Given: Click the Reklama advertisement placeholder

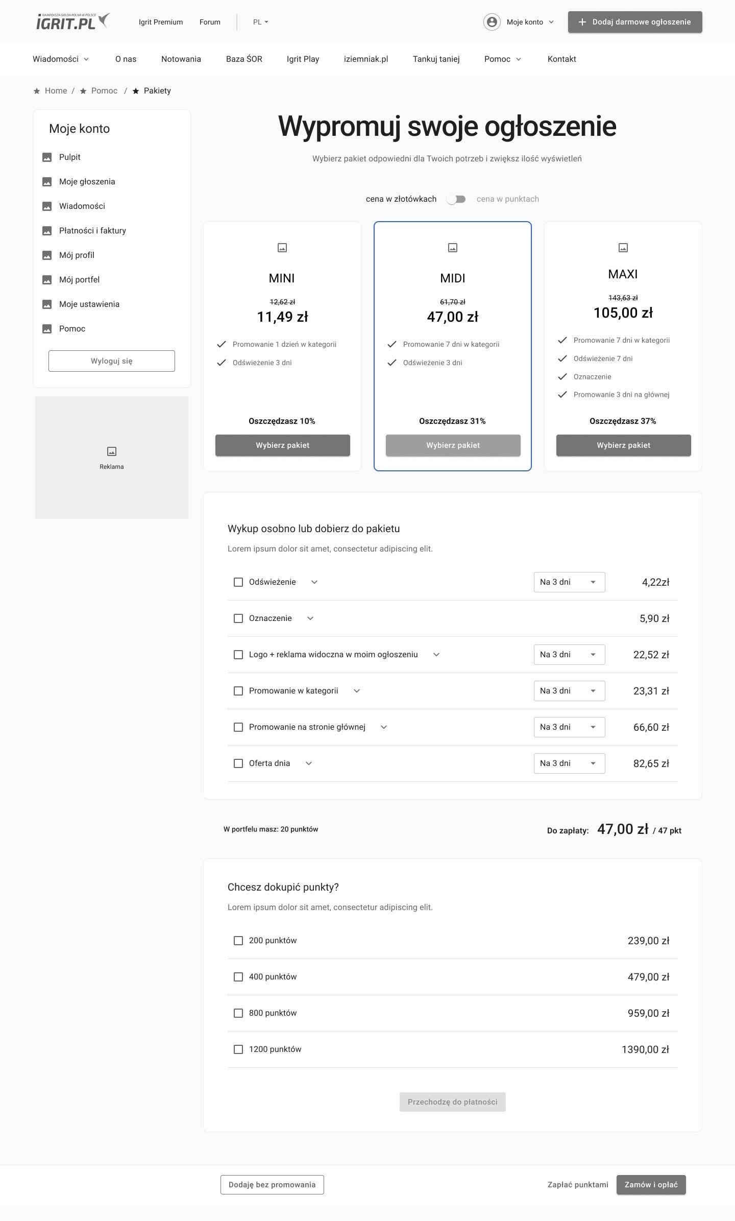Looking at the screenshot, I should [x=112, y=458].
